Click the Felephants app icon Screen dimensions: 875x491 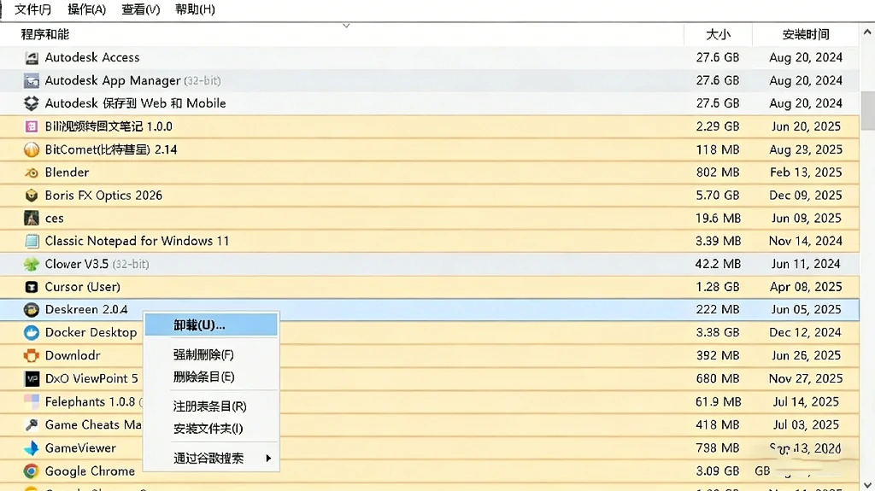coord(32,401)
